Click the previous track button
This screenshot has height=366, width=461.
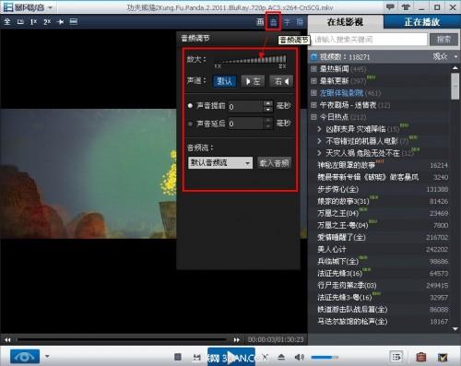(x=196, y=357)
